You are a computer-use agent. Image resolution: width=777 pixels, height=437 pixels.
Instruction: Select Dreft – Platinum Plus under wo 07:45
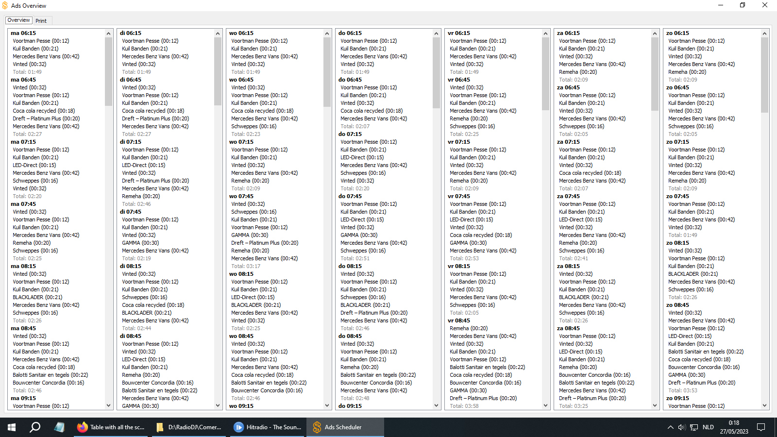pyautogui.click(x=265, y=243)
